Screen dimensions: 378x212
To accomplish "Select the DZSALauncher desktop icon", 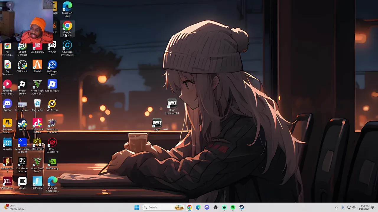I will click(7, 183).
